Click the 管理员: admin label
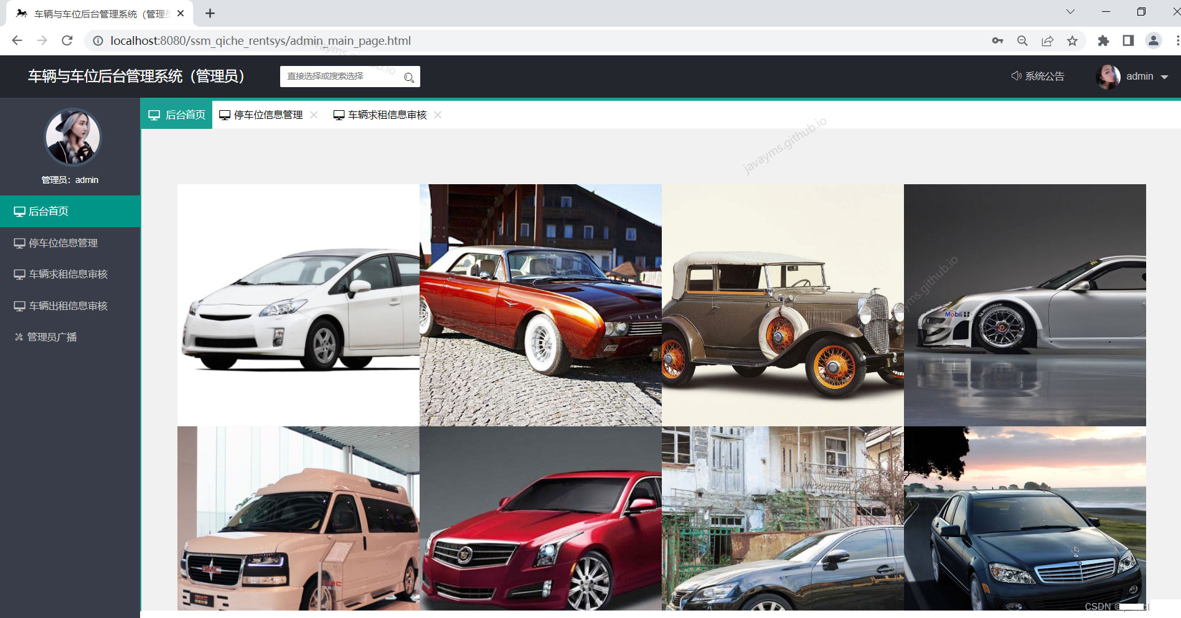This screenshot has height=618, width=1181. coord(70,180)
